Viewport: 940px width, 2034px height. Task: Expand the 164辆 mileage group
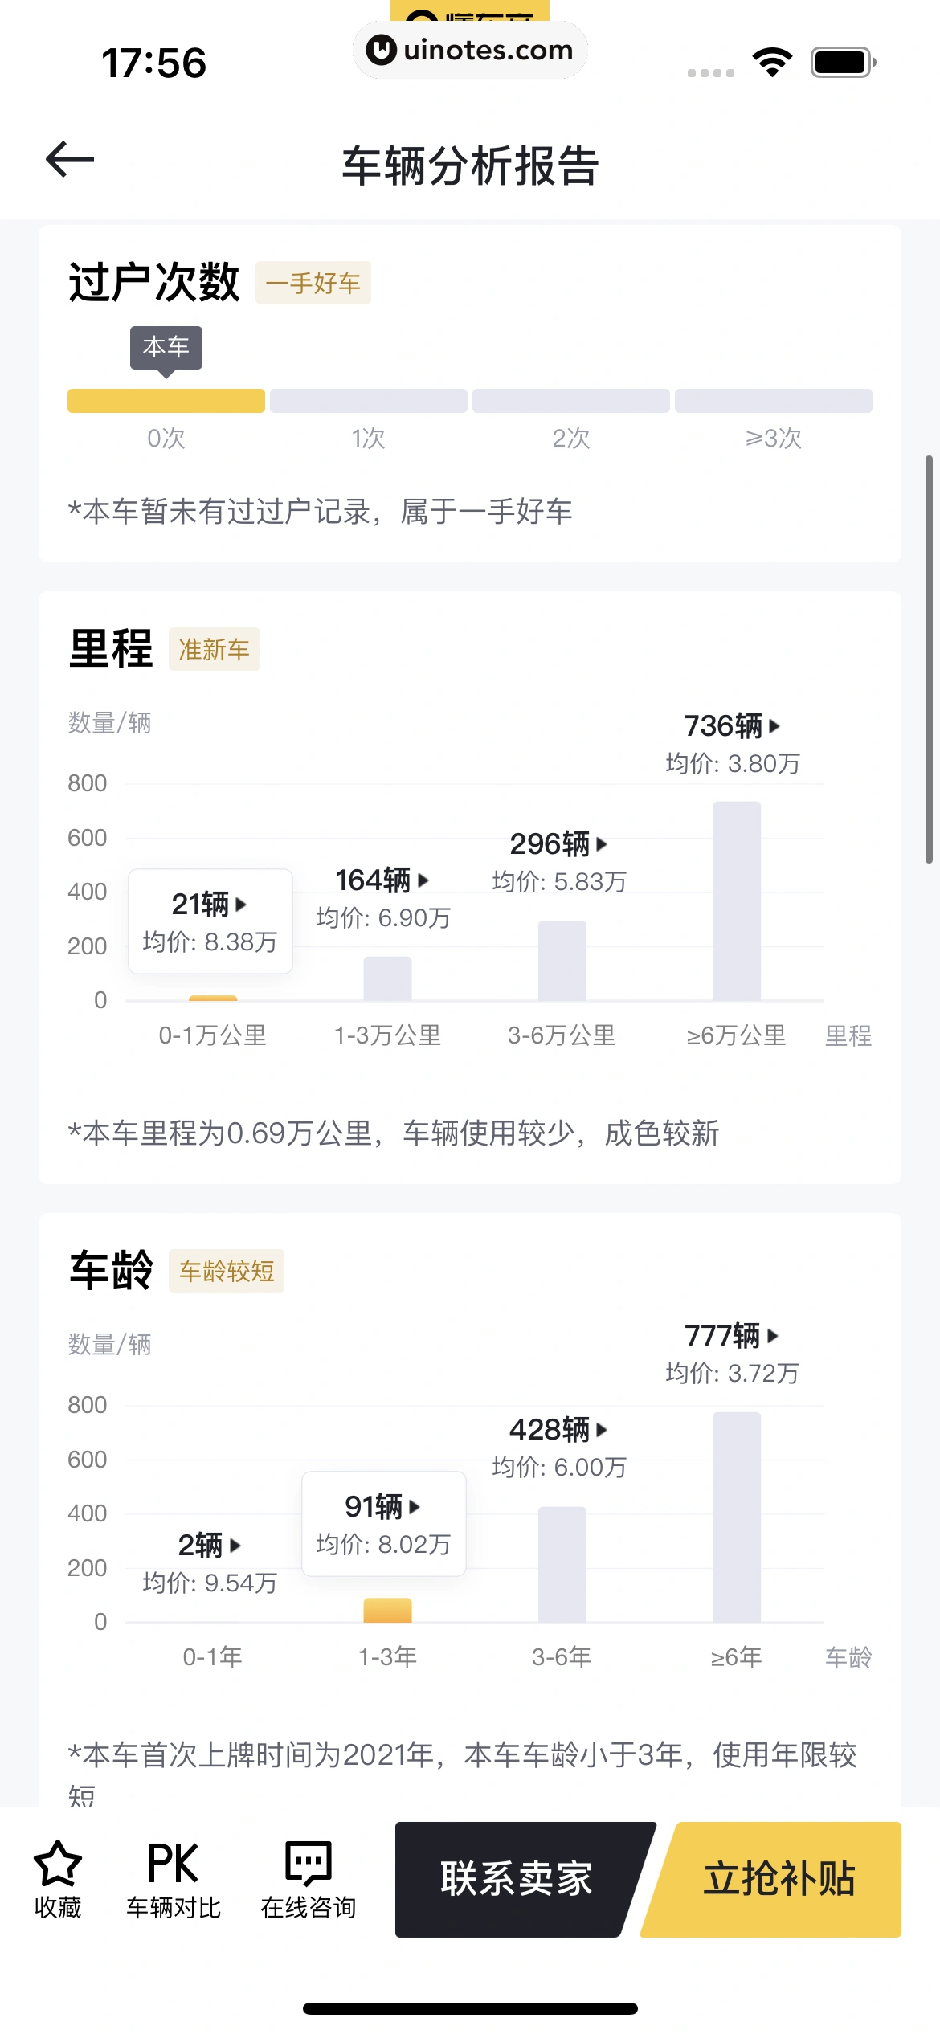pos(382,880)
